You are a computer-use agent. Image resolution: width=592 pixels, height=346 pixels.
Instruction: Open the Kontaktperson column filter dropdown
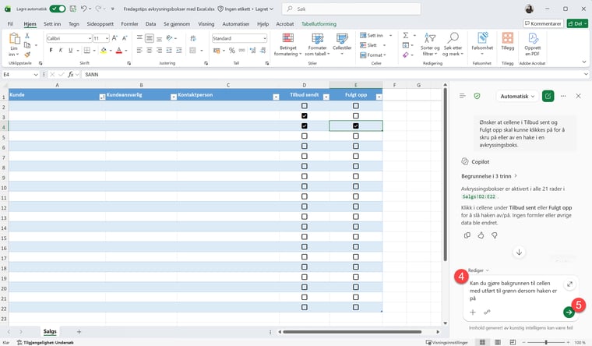pos(276,97)
